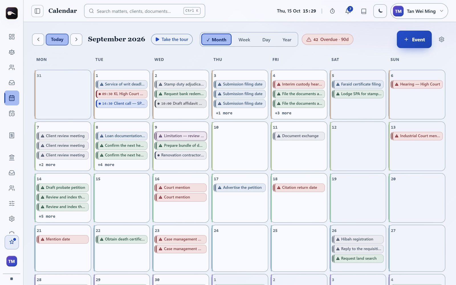The height and width of the screenshot is (285, 456).
Task: Expand "+3 more" on September 4
Action: (x=283, y=113)
